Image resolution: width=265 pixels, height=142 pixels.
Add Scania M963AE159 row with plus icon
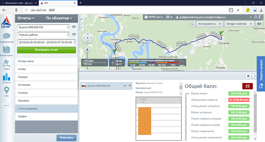point(130,86)
